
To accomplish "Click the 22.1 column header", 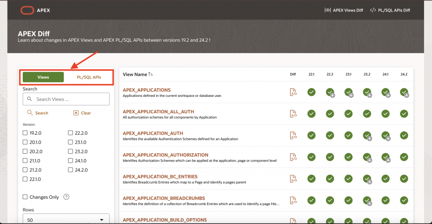I will coord(311,74).
